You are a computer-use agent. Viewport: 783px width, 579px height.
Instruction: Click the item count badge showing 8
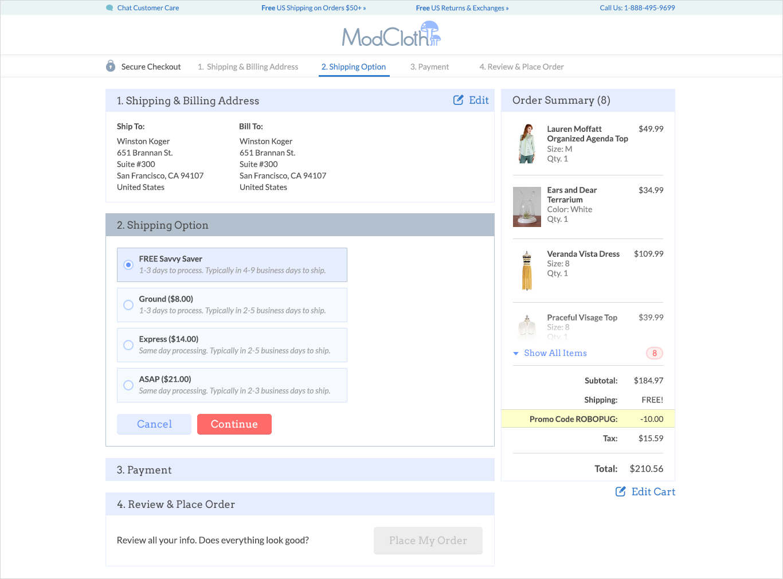(x=655, y=353)
